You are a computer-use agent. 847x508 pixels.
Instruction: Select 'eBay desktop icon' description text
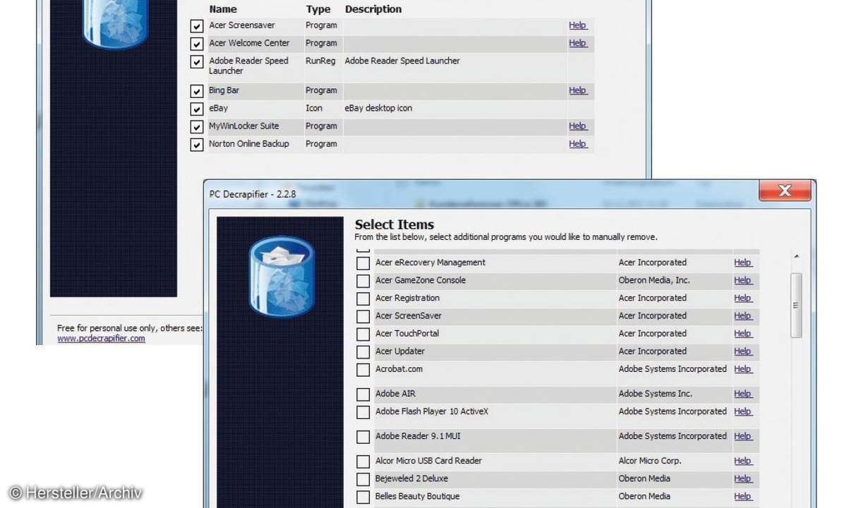[x=378, y=108]
